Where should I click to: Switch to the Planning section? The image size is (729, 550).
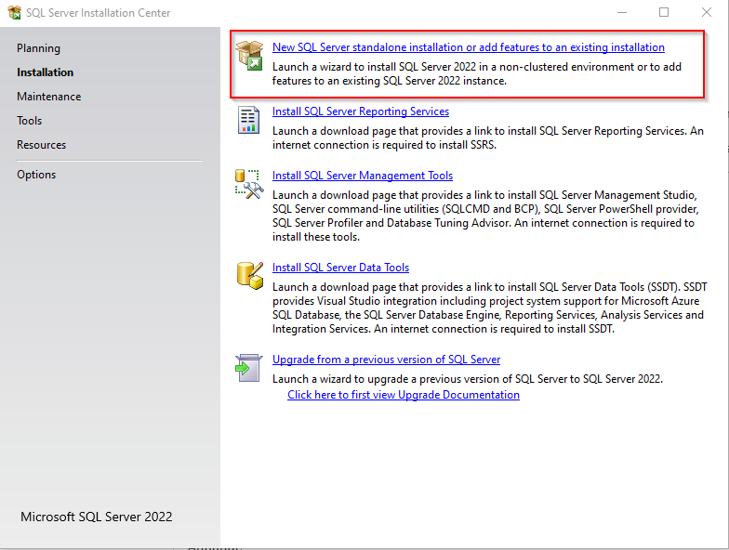(38, 48)
